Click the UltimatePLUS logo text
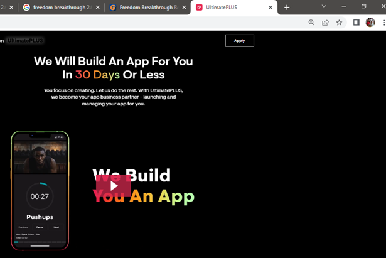Screen dimensions: 386x258 click(25, 41)
